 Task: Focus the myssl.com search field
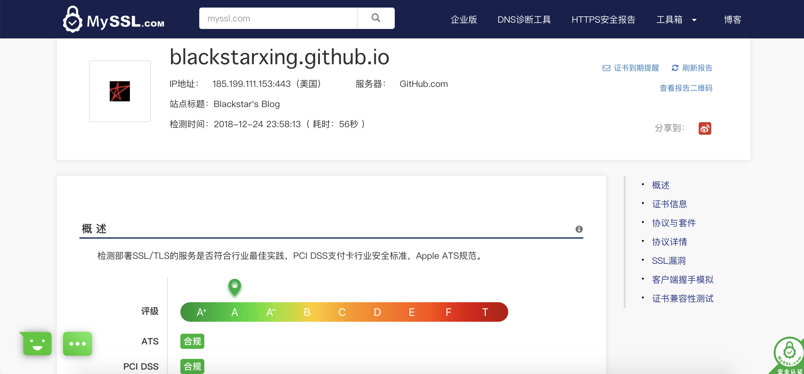[278, 18]
